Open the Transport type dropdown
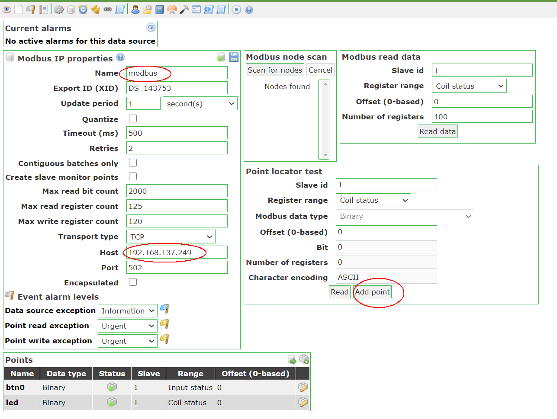Screen dimensions: 557x419 [x=171, y=237]
